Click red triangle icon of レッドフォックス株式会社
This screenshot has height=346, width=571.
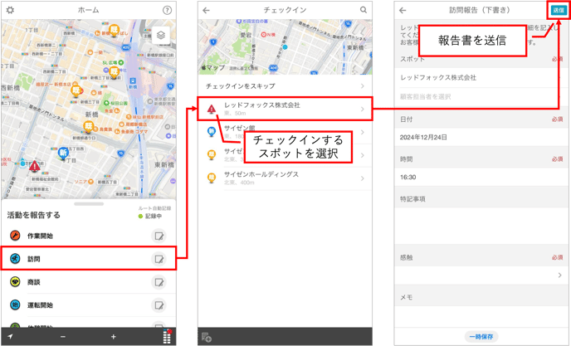(211, 109)
